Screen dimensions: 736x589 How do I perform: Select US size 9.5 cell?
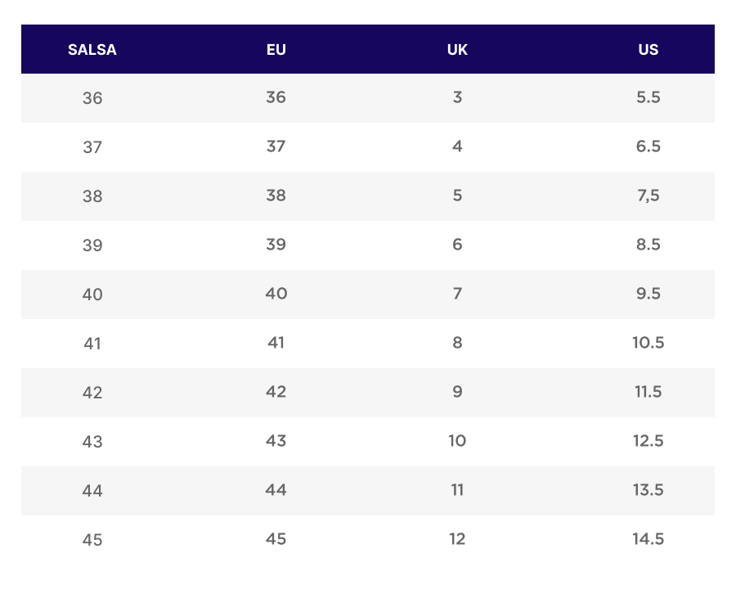pyautogui.click(x=648, y=294)
